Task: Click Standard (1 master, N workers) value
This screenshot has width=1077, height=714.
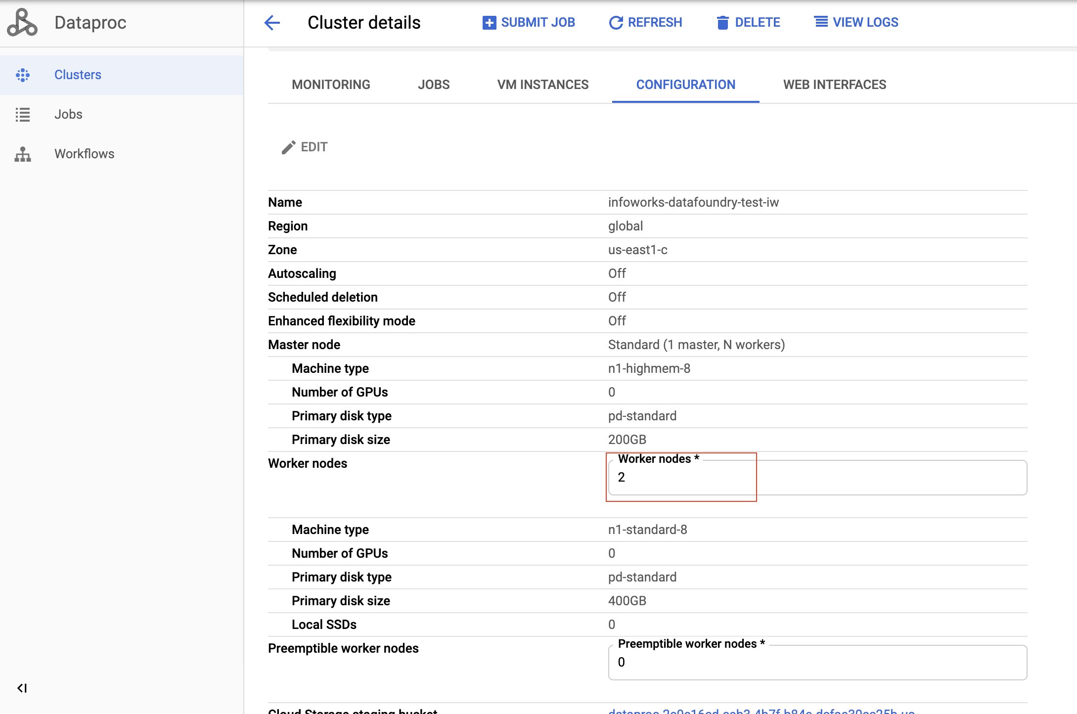Action: [696, 345]
